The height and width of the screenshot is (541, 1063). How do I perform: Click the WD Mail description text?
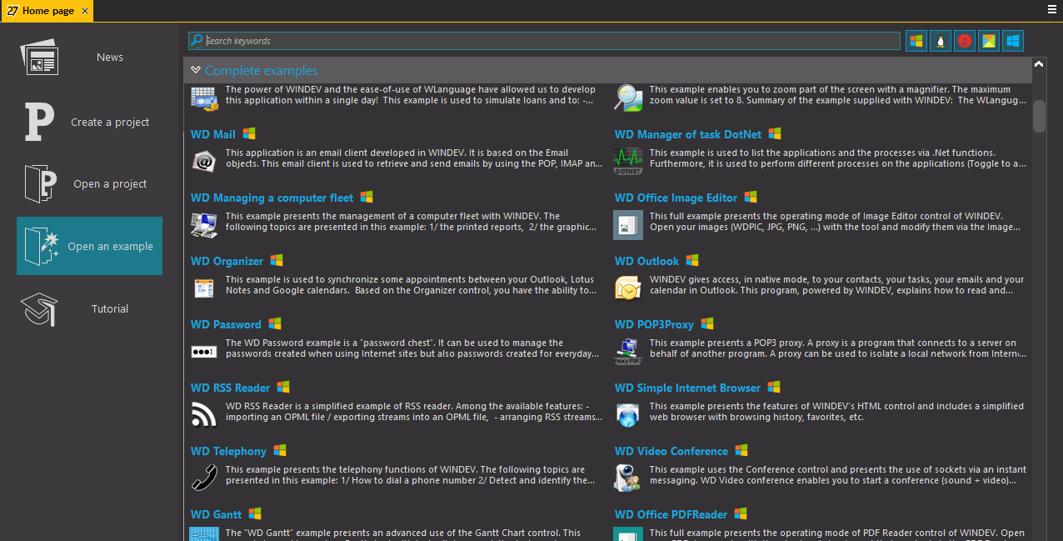pyautogui.click(x=414, y=158)
